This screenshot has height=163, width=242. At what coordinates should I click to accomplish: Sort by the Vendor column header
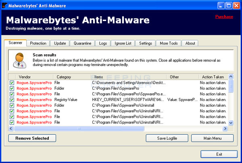pos(34,77)
